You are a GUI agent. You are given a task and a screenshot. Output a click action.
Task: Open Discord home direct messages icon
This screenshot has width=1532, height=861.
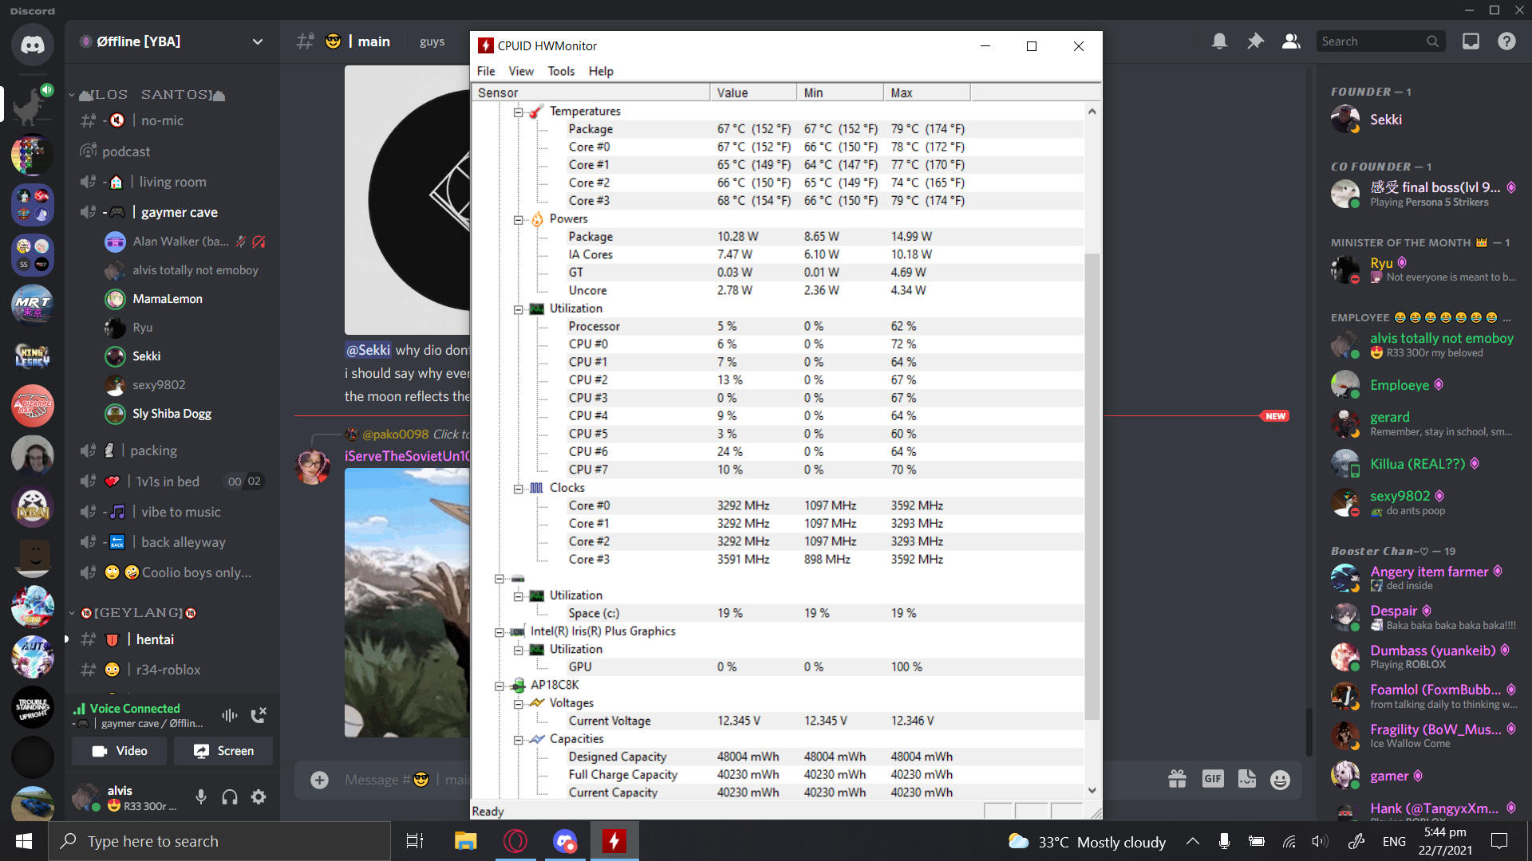click(x=33, y=44)
